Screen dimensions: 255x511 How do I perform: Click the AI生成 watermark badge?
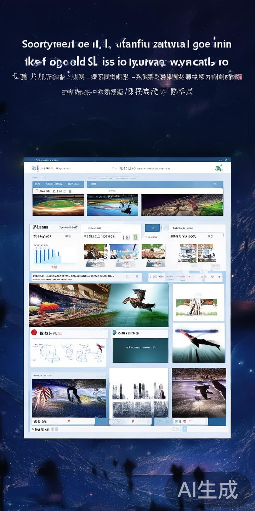point(208,490)
